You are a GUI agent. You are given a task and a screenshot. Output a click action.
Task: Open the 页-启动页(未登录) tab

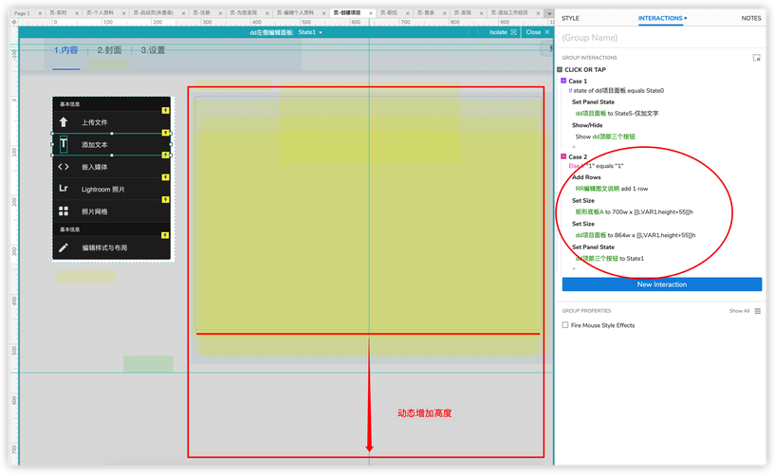click(x=154, y=13)
